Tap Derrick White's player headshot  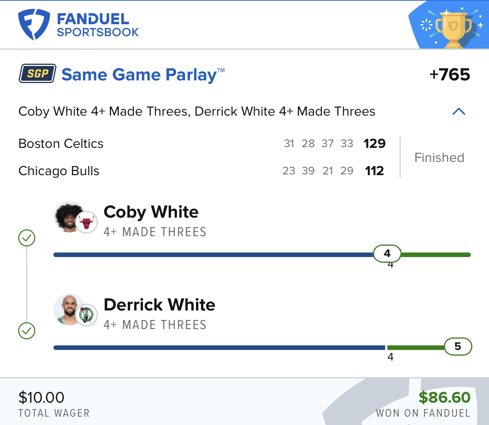click(69, 309)
